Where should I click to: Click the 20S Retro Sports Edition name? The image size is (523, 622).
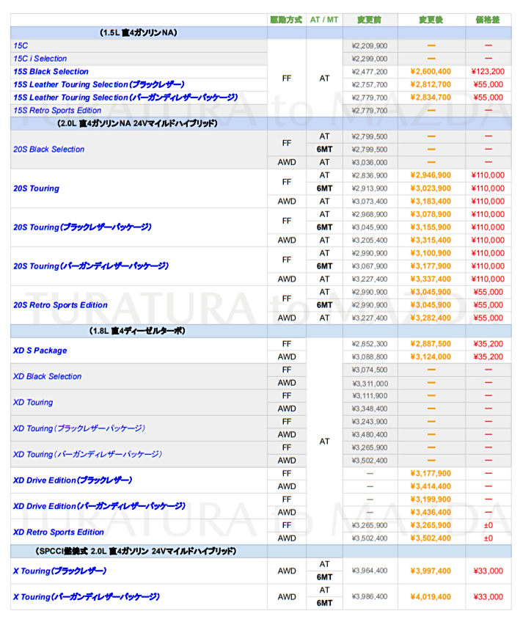tap(60, 305)
